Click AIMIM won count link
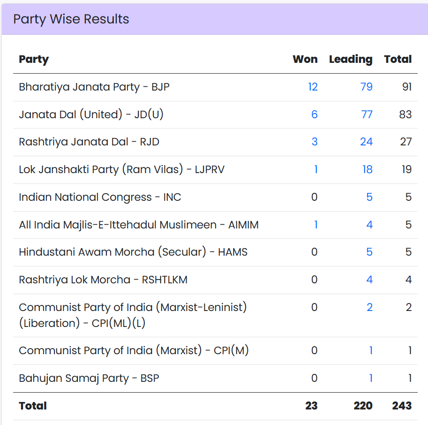Viewport: 428px width, 425px height. pos(315,225)
